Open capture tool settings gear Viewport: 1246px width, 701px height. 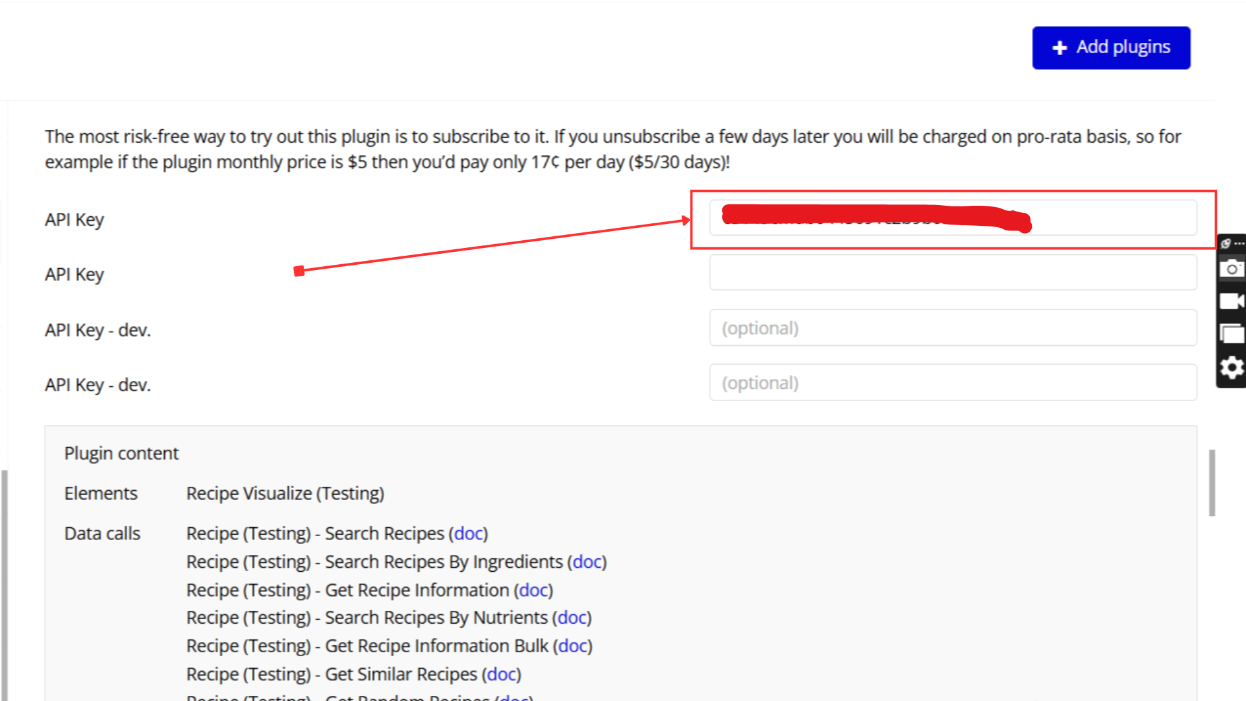tap(1231, 368)
